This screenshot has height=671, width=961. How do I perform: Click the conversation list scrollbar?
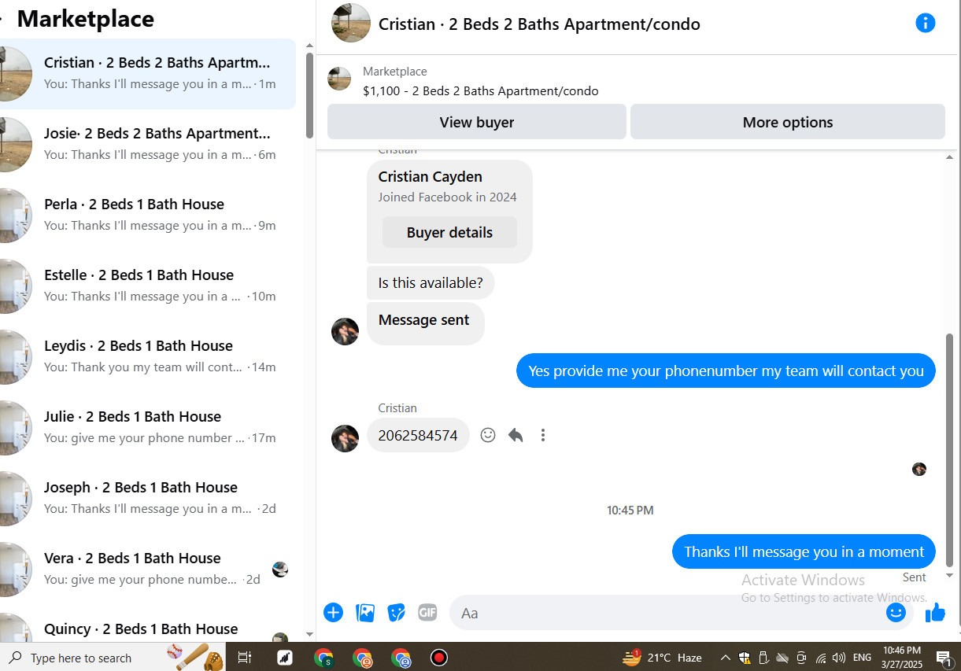click(x=309, y=94)
